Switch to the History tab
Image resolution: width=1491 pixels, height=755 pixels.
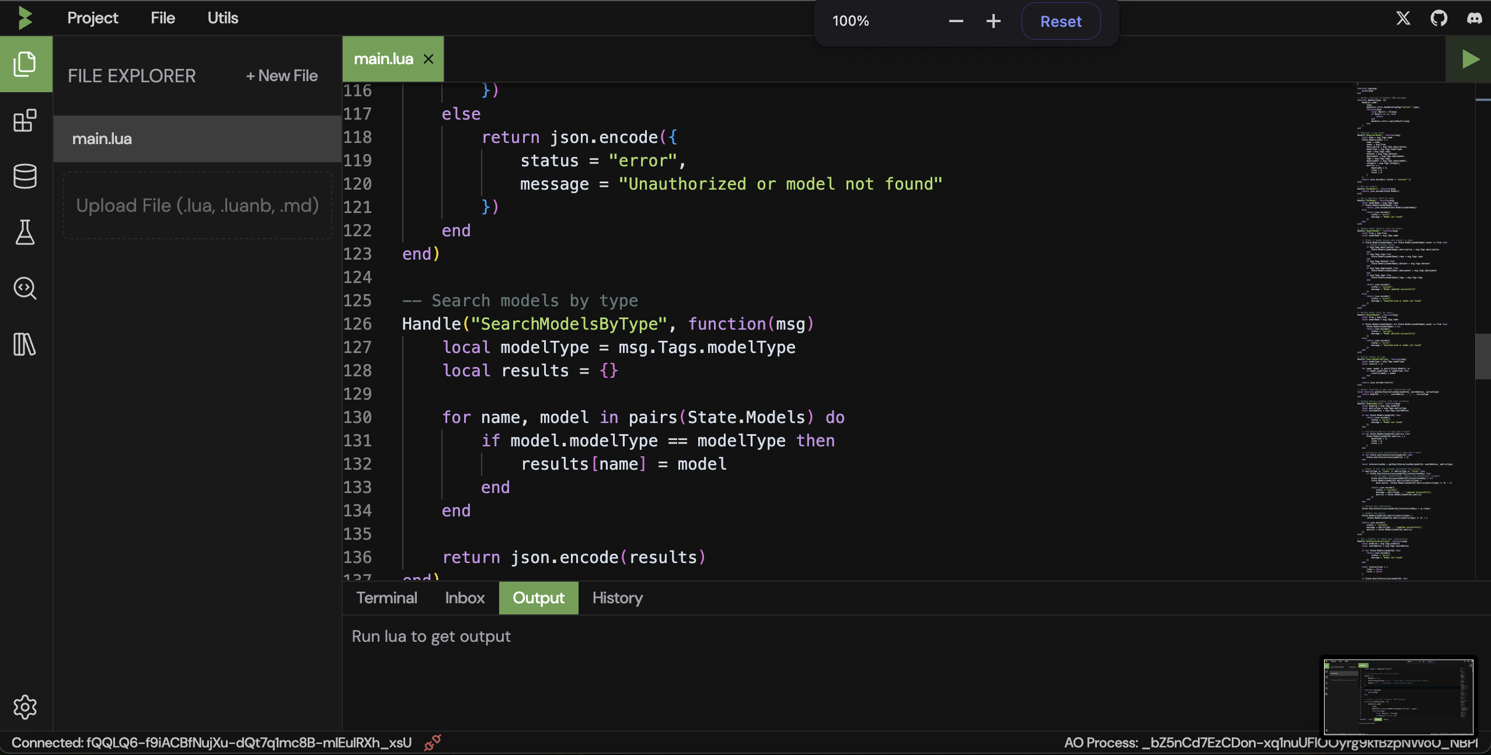617,598
